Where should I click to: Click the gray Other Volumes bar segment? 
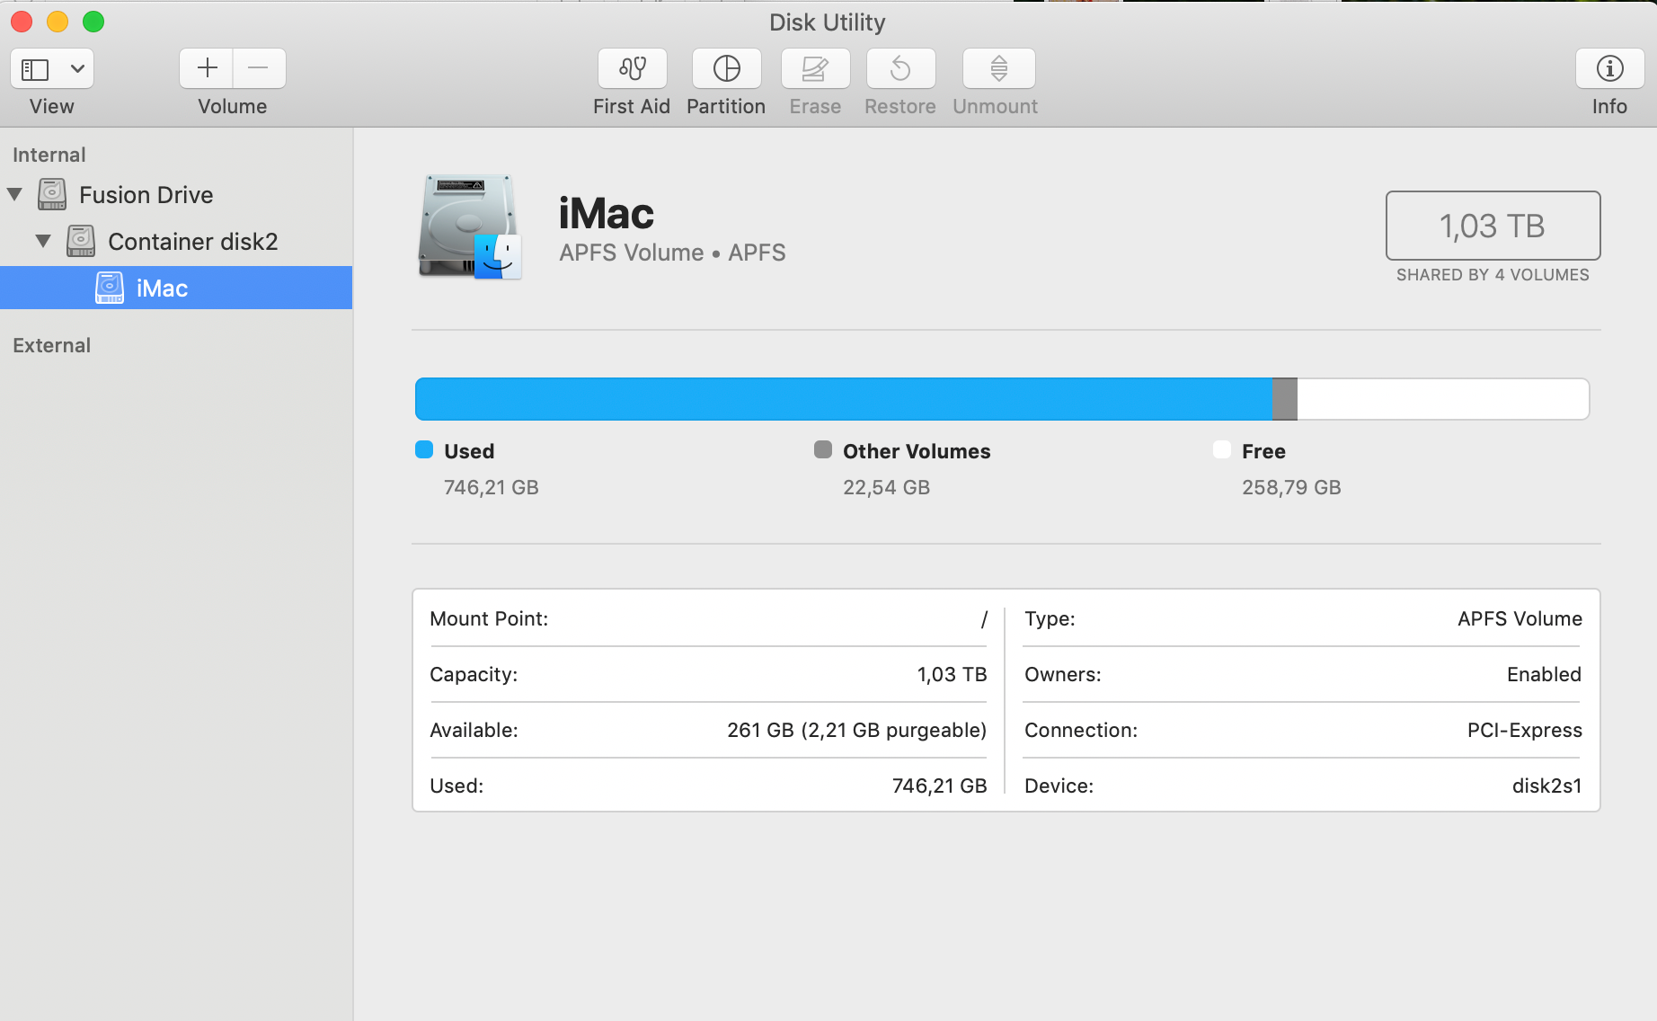click(1285, 399)
